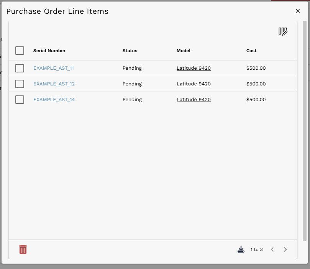Screen dimensions: 310x269
Task: Open serial number EXAMPLE_AST_11 link
Action: click(x=54, y=68)
